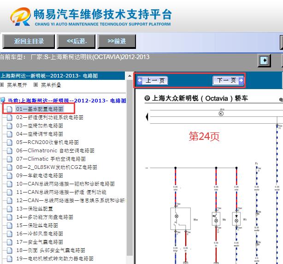Go forward with >>前进 button
The width and height of the screenshot is (283, 264).
coord(117,42)
